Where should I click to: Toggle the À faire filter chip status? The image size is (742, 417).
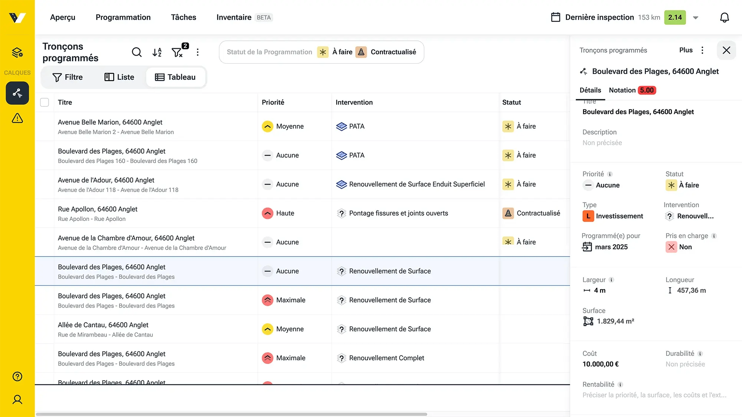pyautogui.click(x=335, y=52)
